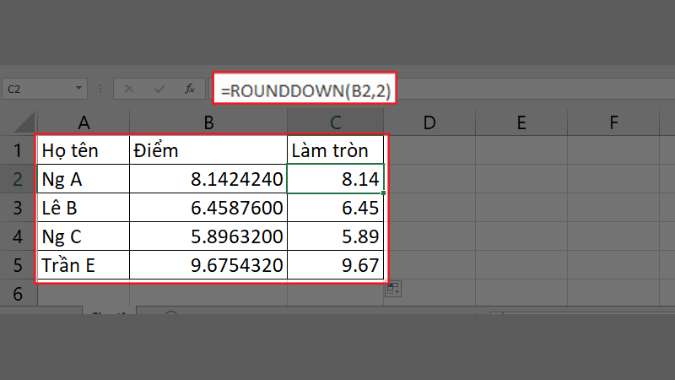
Task: Click cell containing "Ng C"
Action: coord(84,236)
